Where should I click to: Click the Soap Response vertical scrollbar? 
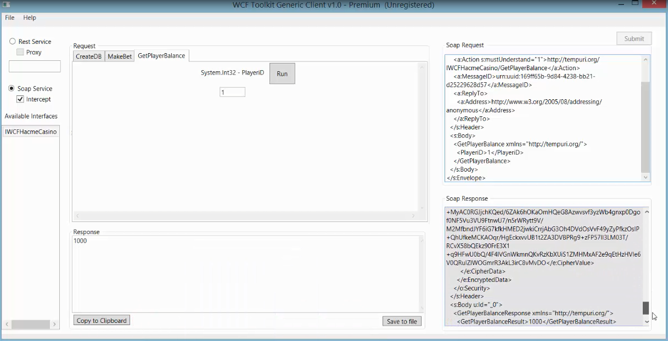coord(645,308)
